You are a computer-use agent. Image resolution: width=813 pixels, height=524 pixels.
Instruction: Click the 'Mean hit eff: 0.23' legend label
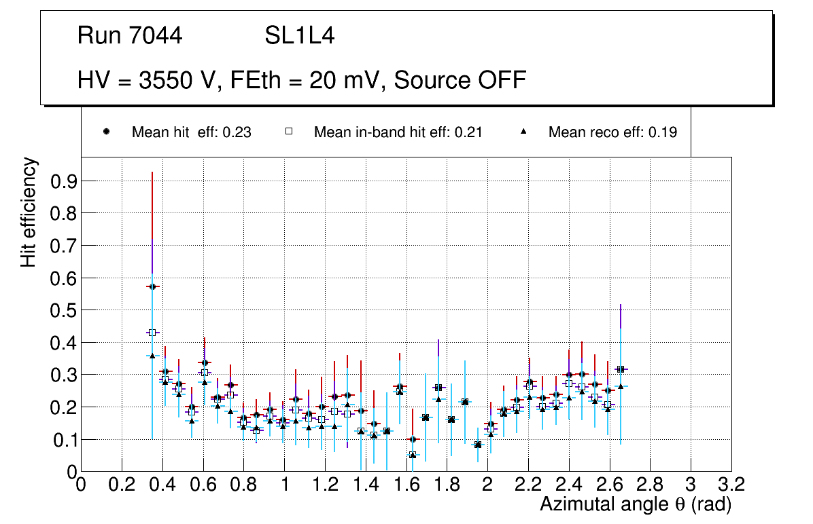[x=192, y=132]
